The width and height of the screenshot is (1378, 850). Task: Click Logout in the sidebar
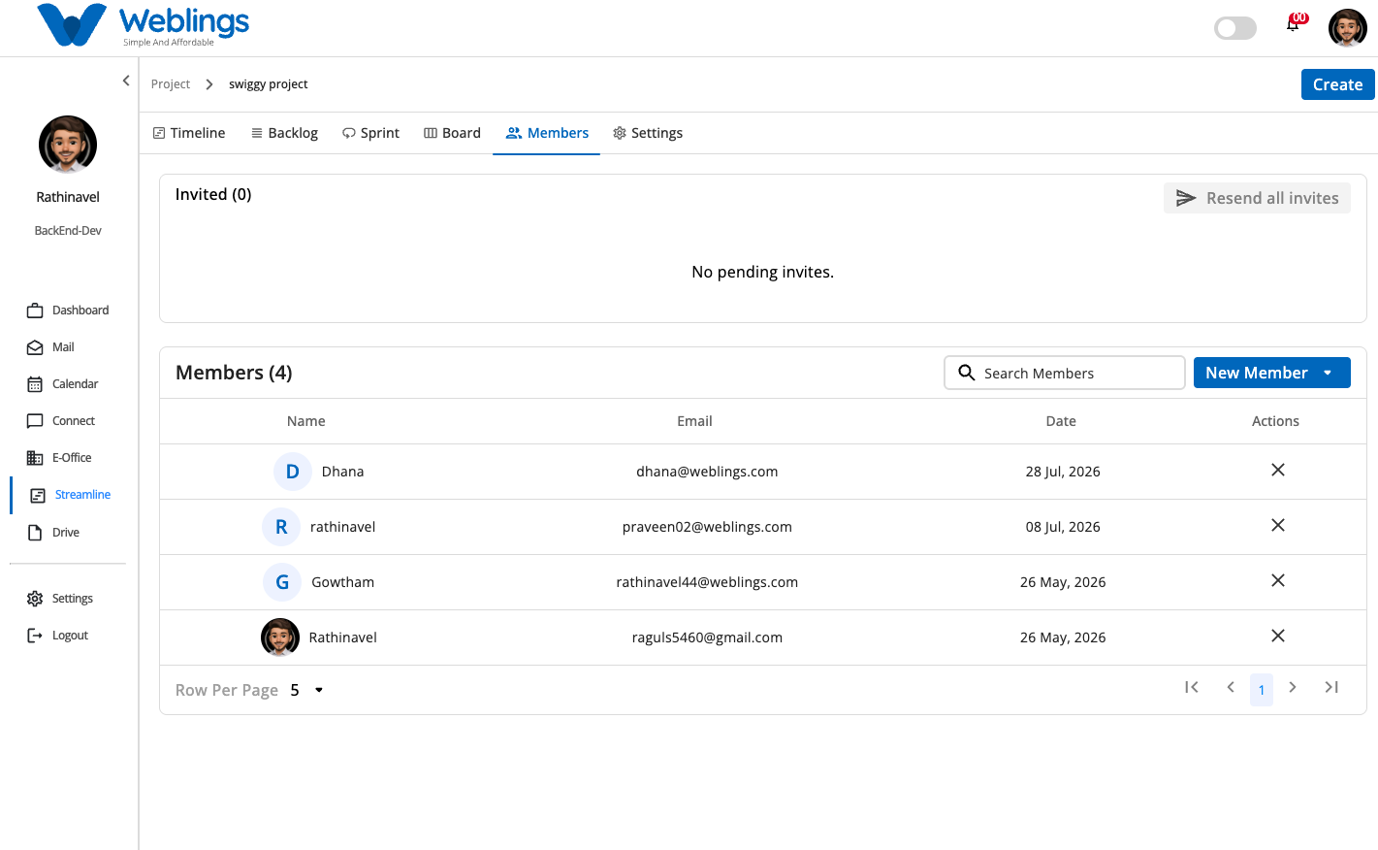click(x=58, y=636)
